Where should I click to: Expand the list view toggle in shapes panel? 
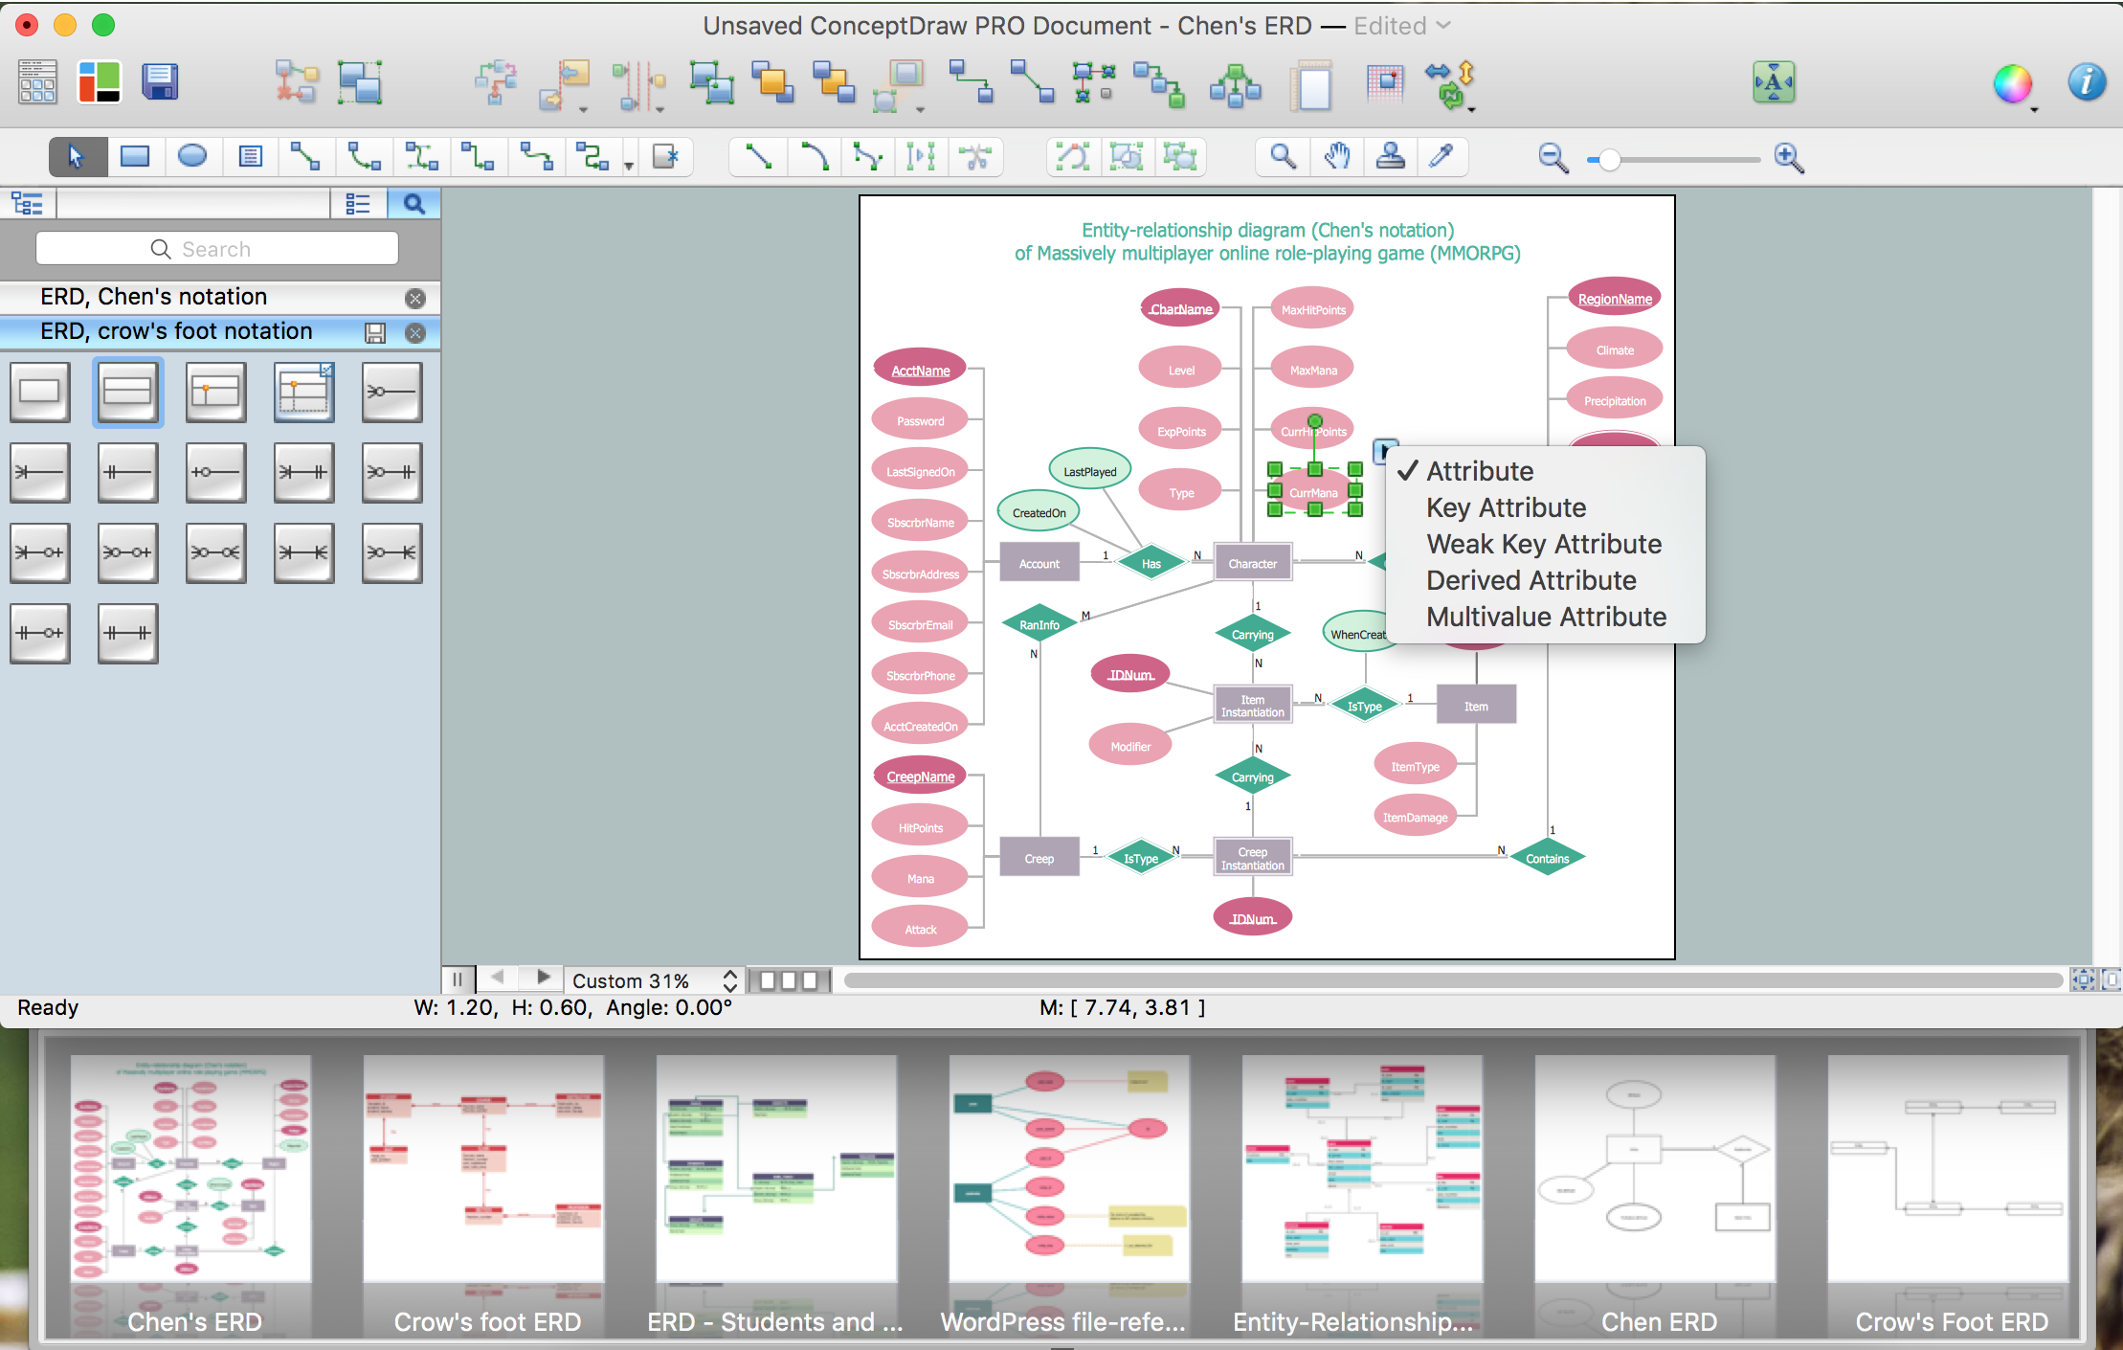pos(357,204)
